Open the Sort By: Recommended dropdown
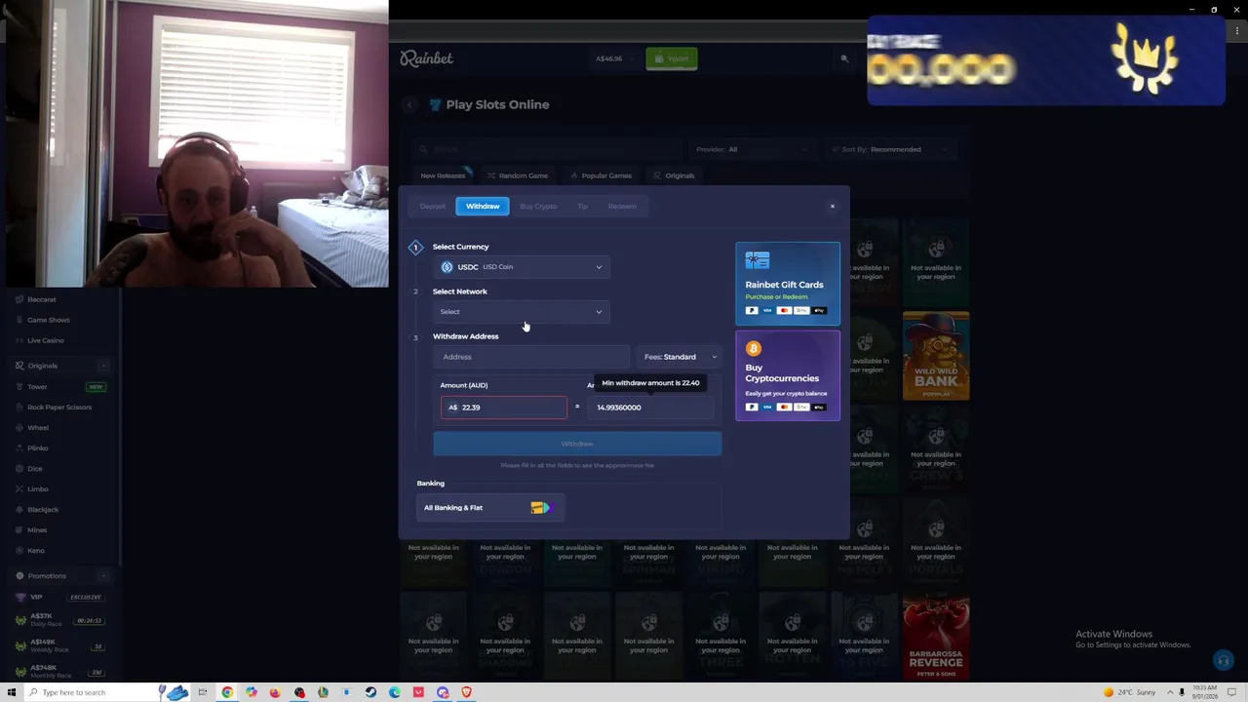The image size is (1248, 702). tap(893, 149)
